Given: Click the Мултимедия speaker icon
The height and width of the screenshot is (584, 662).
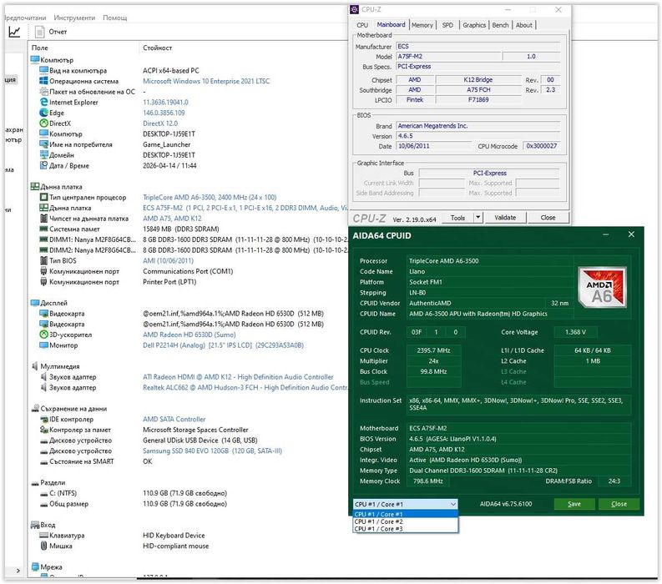Looking at the screenshot, I should point(35,366).
